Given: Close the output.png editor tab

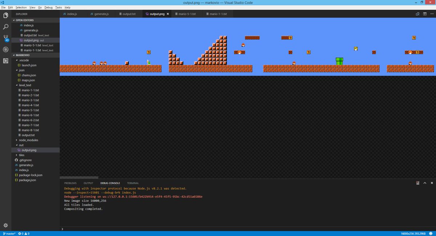Looking at the screenshot, I should point(167,14).
